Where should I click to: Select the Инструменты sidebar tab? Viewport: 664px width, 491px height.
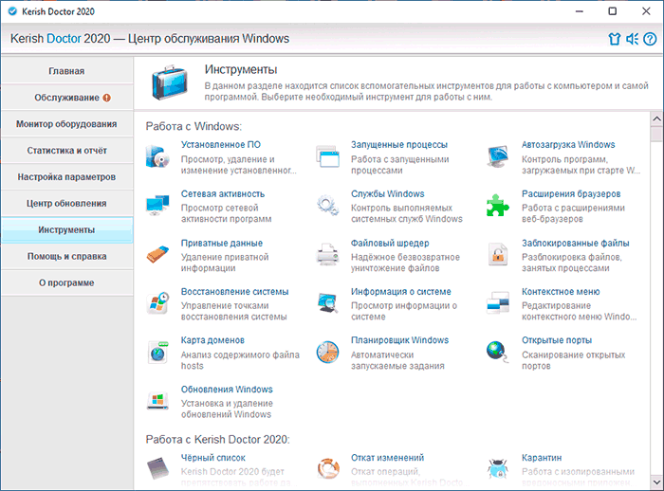(x=67, y=229)
